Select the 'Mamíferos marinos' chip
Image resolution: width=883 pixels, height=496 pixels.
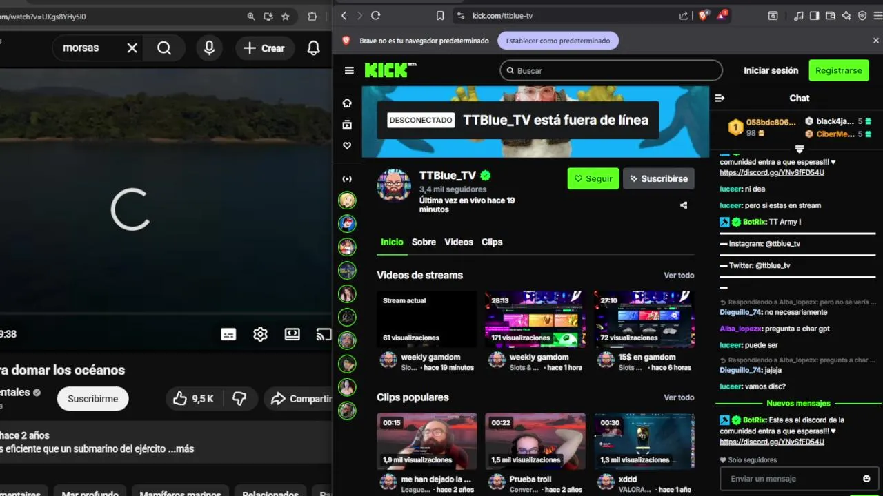pos(181,490)
